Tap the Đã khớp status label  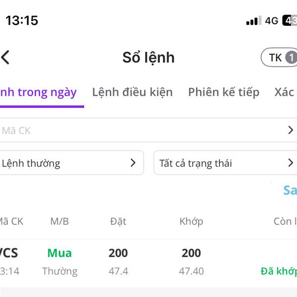point(279,271)
